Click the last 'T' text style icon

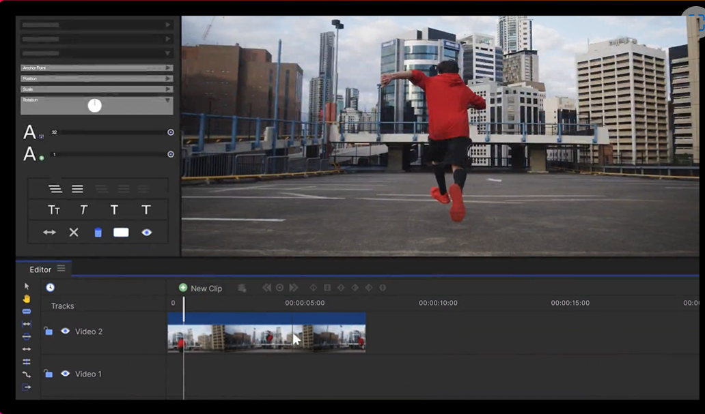(x=146, y=209)
